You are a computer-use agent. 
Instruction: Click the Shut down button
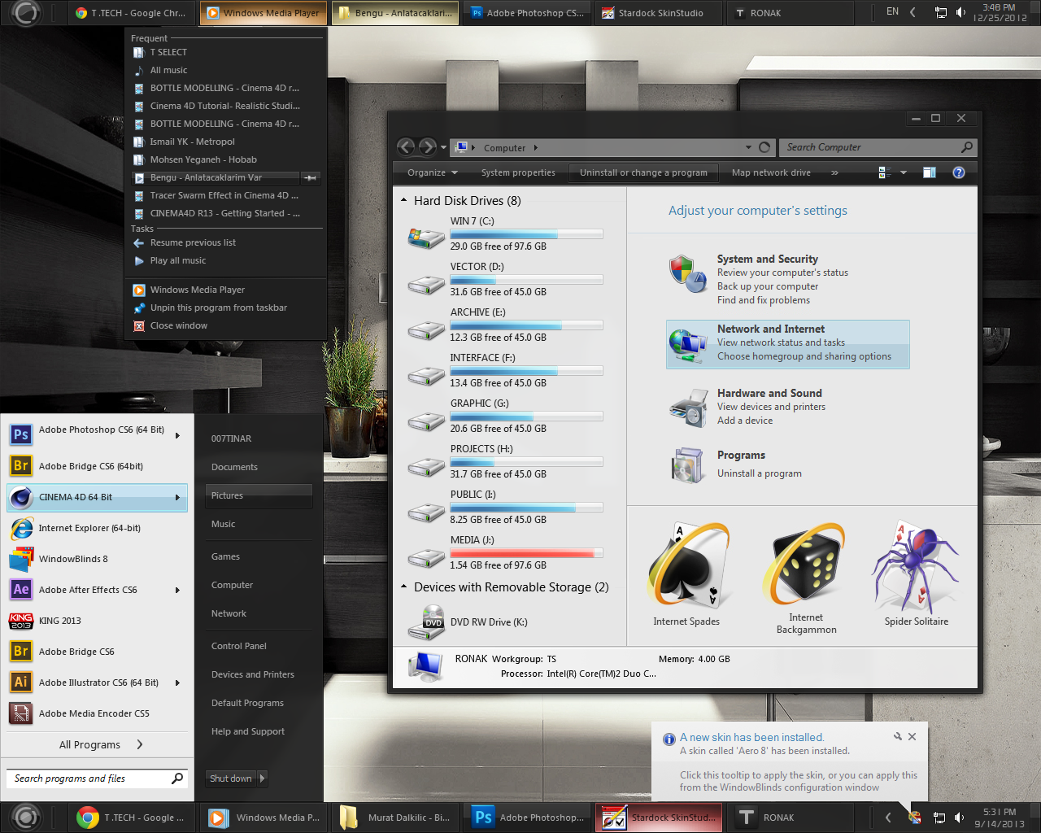pyautogui.click(x=231, y=778)
